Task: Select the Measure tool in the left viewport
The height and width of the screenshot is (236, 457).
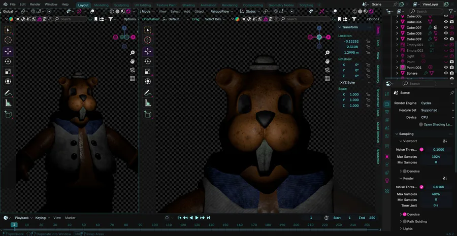Action: pos(8,103)
